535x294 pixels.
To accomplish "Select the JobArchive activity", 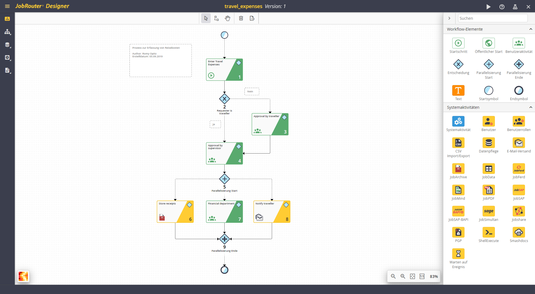I will click(458, 171).
